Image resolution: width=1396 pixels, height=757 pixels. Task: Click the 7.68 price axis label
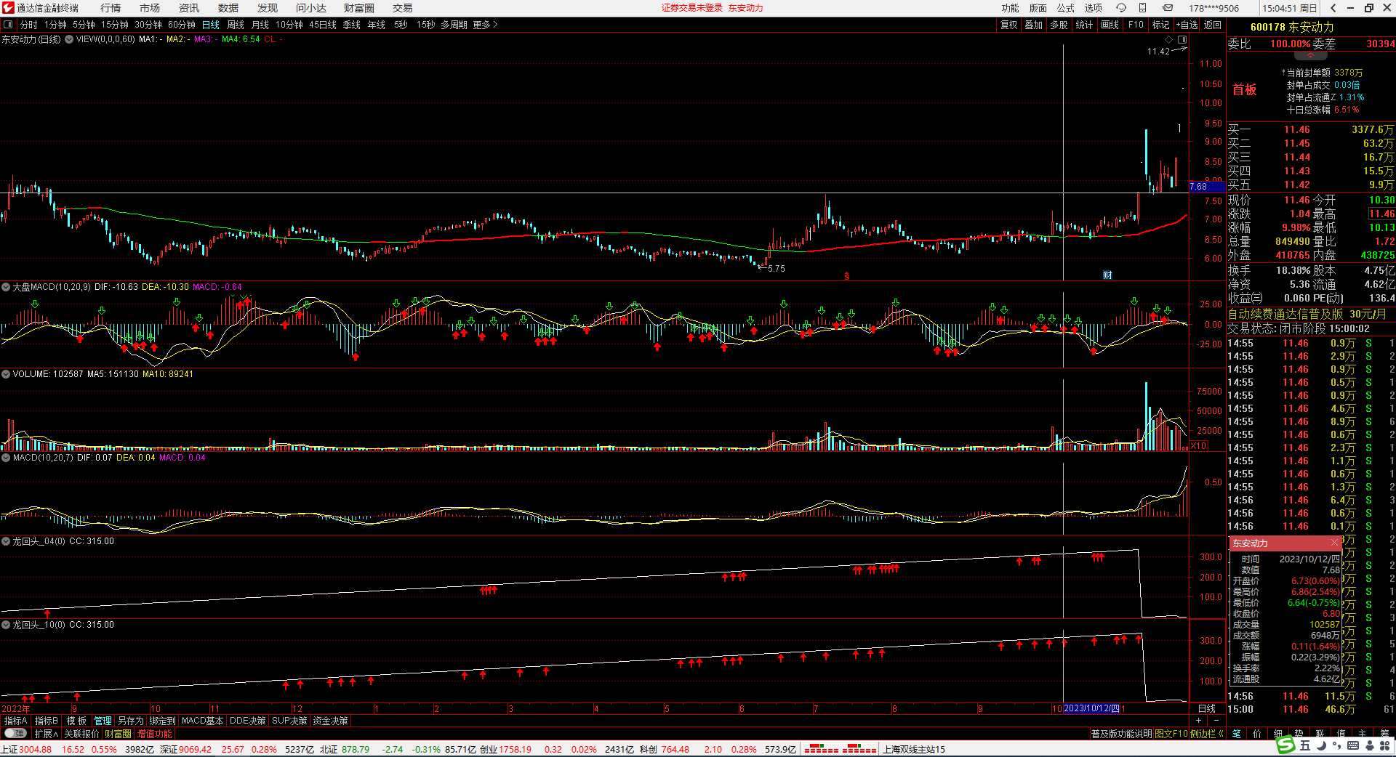click(1206, 187)
